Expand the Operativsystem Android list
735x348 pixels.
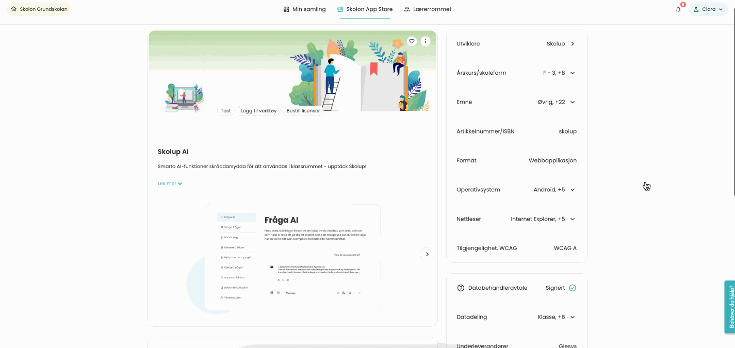(x=573, y=190)
